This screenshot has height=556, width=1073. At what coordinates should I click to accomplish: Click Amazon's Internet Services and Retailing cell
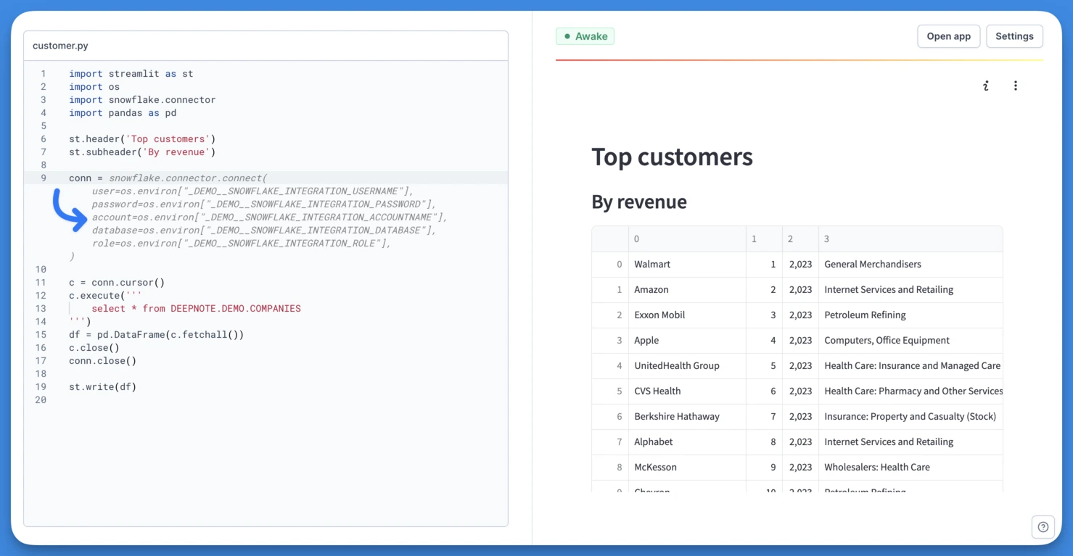tap(910, 289)
